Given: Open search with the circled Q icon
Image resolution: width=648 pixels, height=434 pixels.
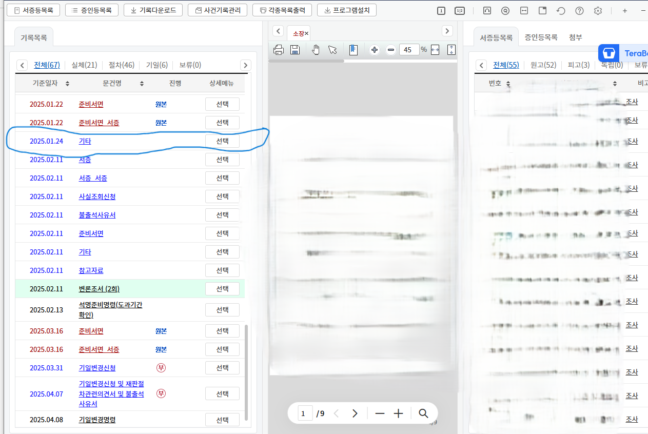Looking at the screenshot, I should 505,10.
